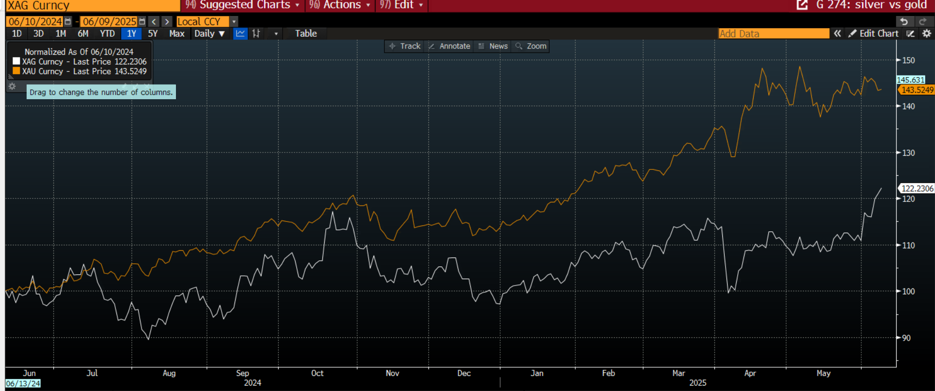Open legend settings gear icon
Viewport: 935px width, 391px height.
[x=12, y=86]
